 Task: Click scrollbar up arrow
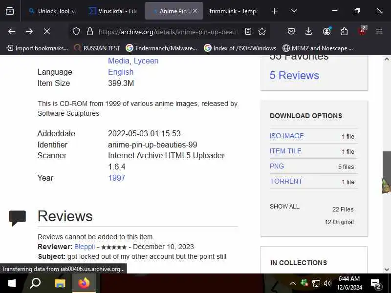(x=387, y=59)
